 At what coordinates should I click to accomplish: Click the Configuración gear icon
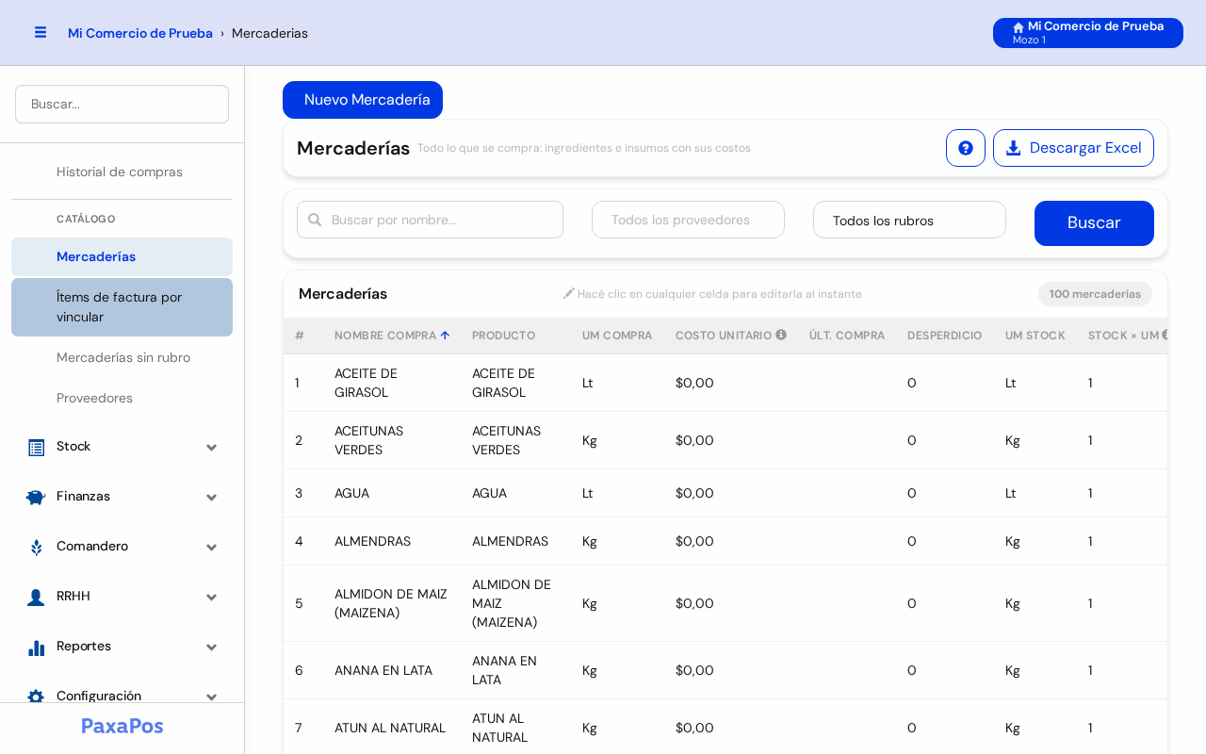tap(36, 696)
